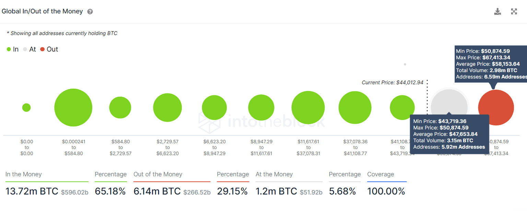Toggle the gray At legend item
This screenshot has height=212, width=527.
pos(30,49)
